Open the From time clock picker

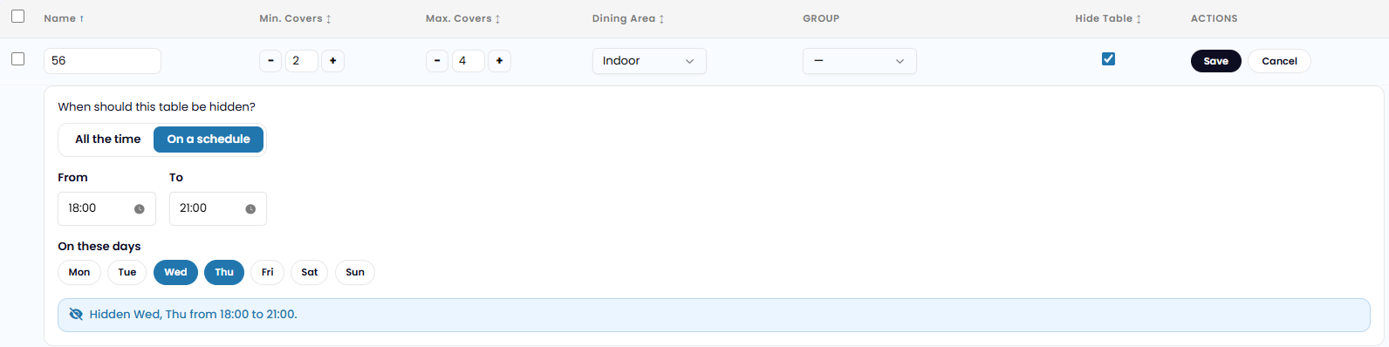coord(139,209)
